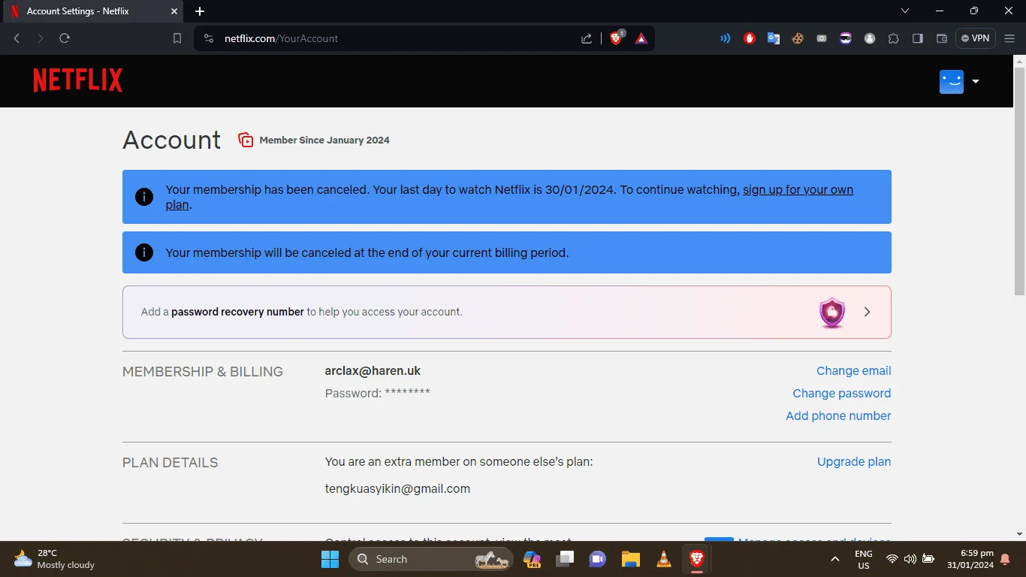Click the masked Password line
Image resolution: width=1026 pixels, height=577 pixels.
click(377, 394)
